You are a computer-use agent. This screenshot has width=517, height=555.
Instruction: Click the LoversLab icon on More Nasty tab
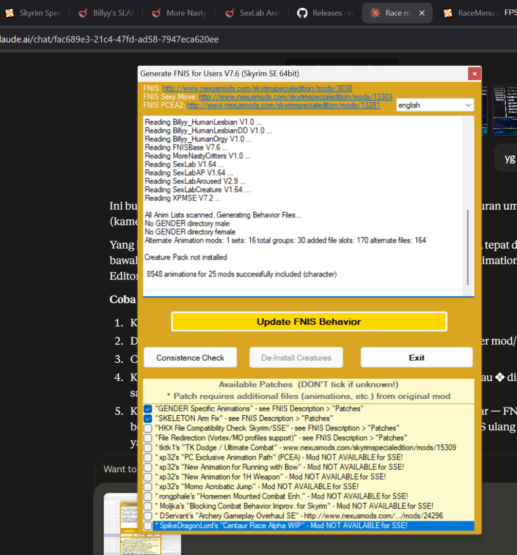[x=156, y=13]
